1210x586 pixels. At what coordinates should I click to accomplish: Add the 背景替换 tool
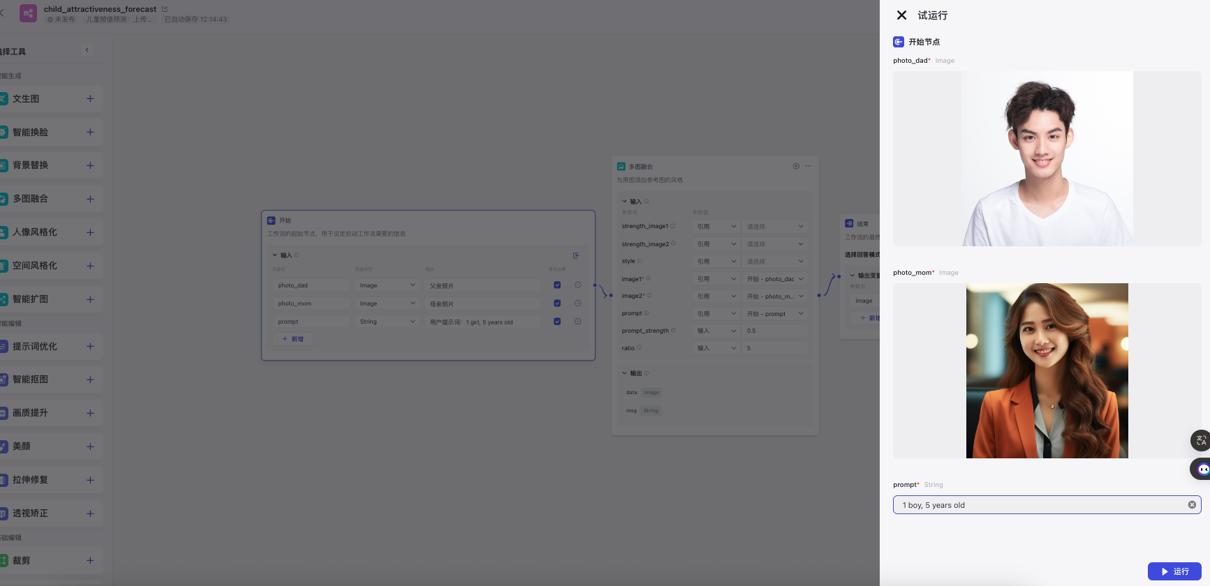(90, 165)
